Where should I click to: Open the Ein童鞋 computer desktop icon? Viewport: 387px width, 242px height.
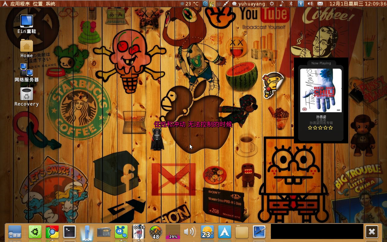coord(27,24)
